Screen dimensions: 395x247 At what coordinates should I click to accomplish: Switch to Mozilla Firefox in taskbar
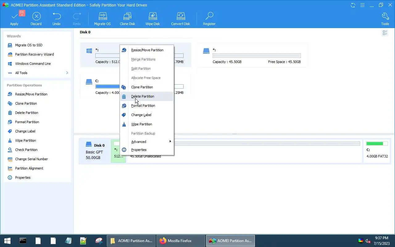tap(181, 241)
